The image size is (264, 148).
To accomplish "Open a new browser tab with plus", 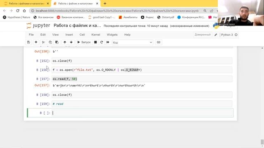I will pos(105,4).
